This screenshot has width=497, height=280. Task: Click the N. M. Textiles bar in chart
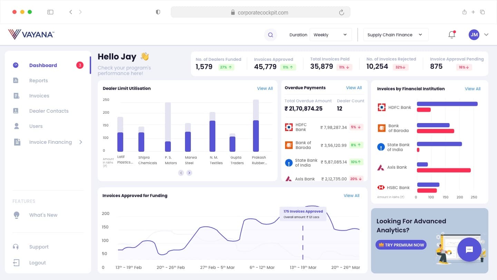tap(213, 132)
